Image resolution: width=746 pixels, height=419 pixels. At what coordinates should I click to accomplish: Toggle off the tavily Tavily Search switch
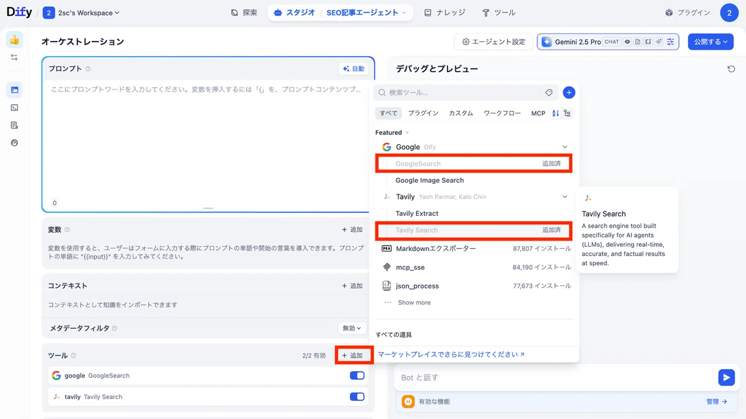357,397
